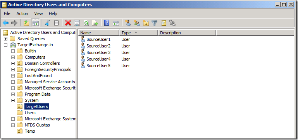Click the green Refresh icon
This screenshot has height=140, width=298.
point(86,23)
